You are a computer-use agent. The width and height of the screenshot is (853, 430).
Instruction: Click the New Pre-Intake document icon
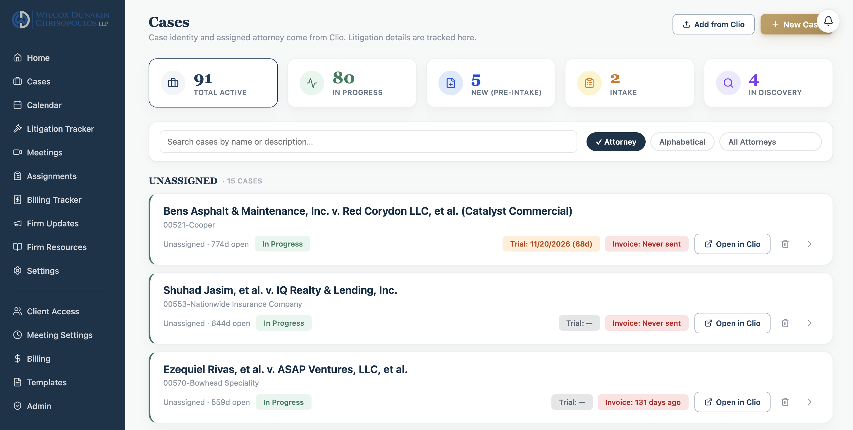450,83
